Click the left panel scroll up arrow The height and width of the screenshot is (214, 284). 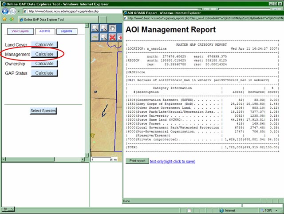tap(87, 26)
